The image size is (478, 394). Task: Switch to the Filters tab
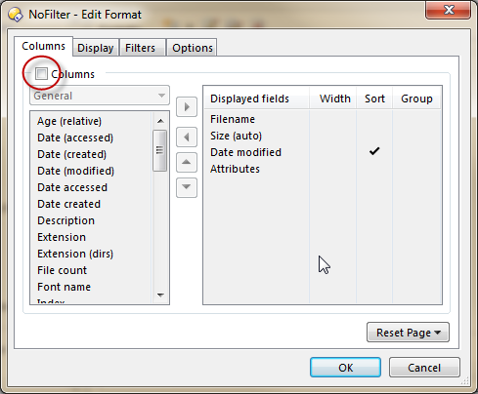pyautogui.click(x=141, y=48)
